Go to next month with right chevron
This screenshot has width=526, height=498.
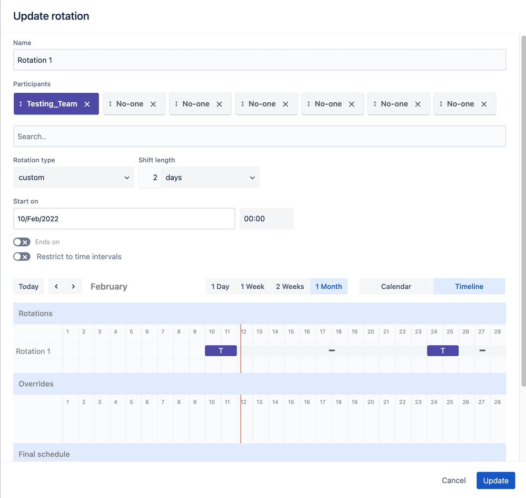coord(73,287)
